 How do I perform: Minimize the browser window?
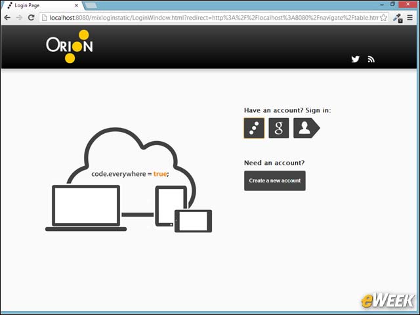pyautogui.click(x=382, y=5)
